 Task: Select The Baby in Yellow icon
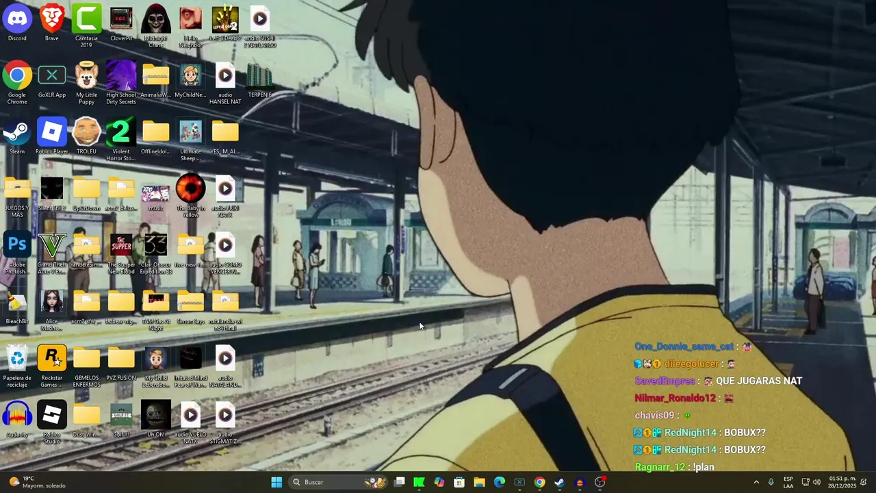click(190, 197)
